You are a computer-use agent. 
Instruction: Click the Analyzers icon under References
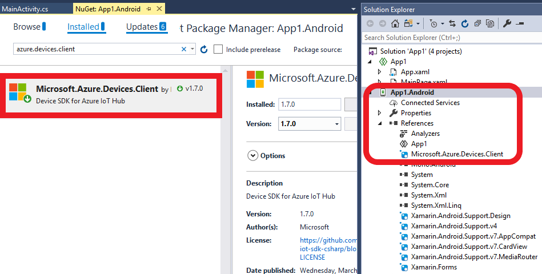coord(403,134)
